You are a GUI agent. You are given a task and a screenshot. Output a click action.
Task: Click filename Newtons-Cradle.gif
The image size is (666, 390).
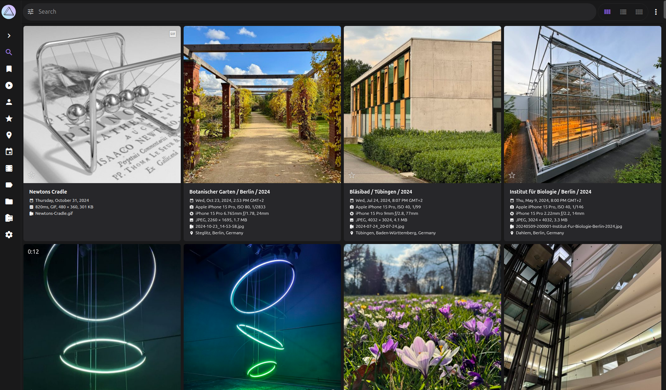pyautogui.click(x=54, y=213)
